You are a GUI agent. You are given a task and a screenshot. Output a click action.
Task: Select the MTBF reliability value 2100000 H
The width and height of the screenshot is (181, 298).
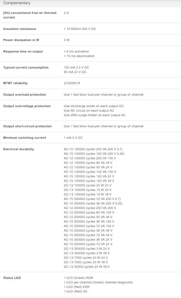point(72,83)
